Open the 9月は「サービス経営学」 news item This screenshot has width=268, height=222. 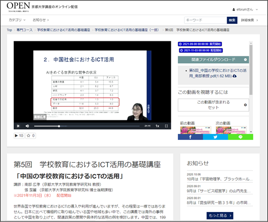click(x=219, y=191)
